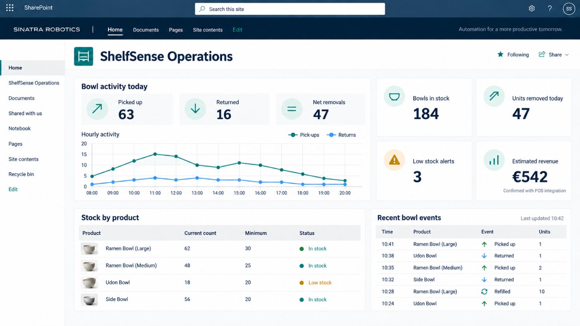The width and height of the screenshot is (580, 326).
Task: Click the Pick-ups legend swatch
Action: [293, 135]
